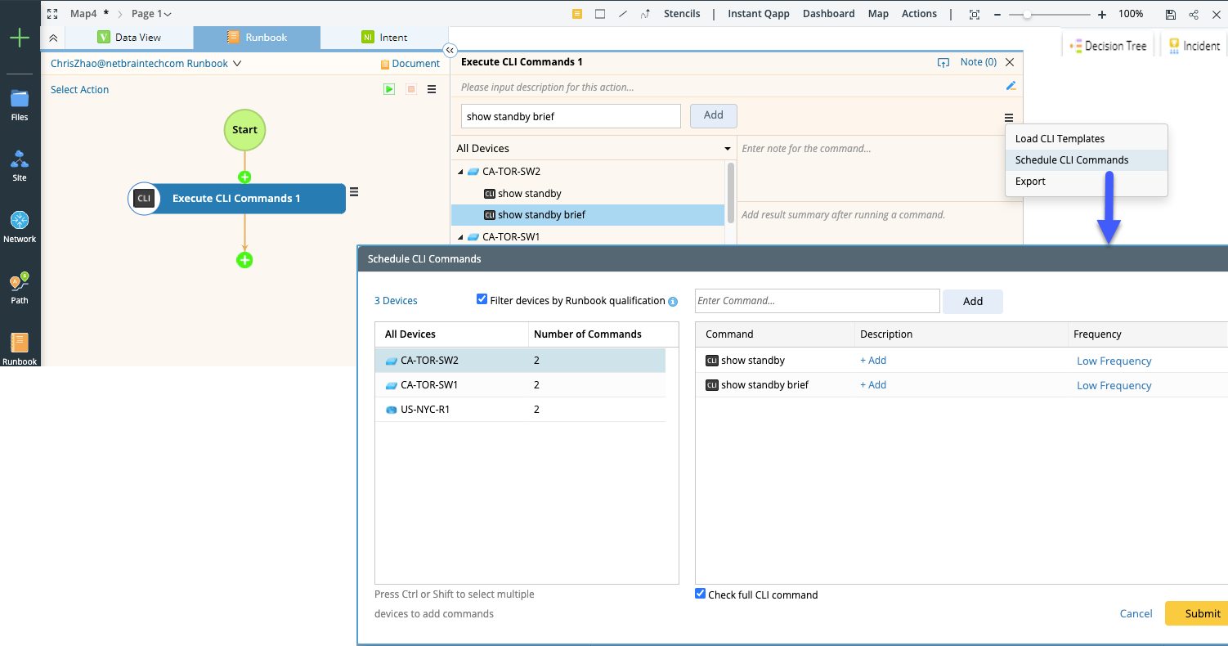Image resolution: width=1228 pixels, height=646 pixels.
Task: Toggle Filter devices by Runbook qualification checkbox
Action: pos(482,299)
